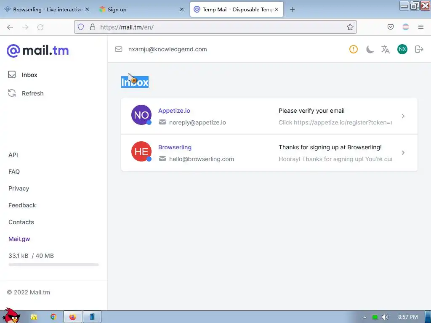Click the HE avatar for Browserling
The height and width of the screenshot is (323, 431).
(141, 151)
